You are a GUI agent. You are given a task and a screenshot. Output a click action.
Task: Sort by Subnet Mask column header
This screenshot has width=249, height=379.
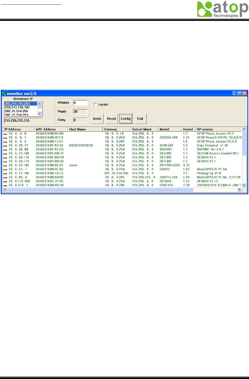pyautogui.click(x=144, y=129)
